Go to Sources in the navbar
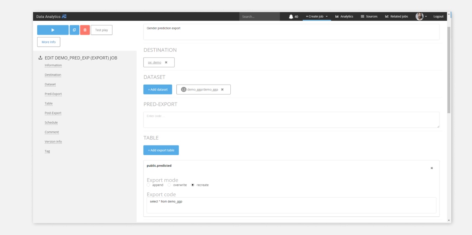 369,16
